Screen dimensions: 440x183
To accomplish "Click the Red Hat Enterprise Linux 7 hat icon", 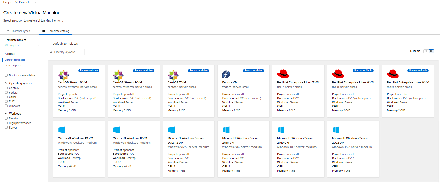I will [283, 74].
